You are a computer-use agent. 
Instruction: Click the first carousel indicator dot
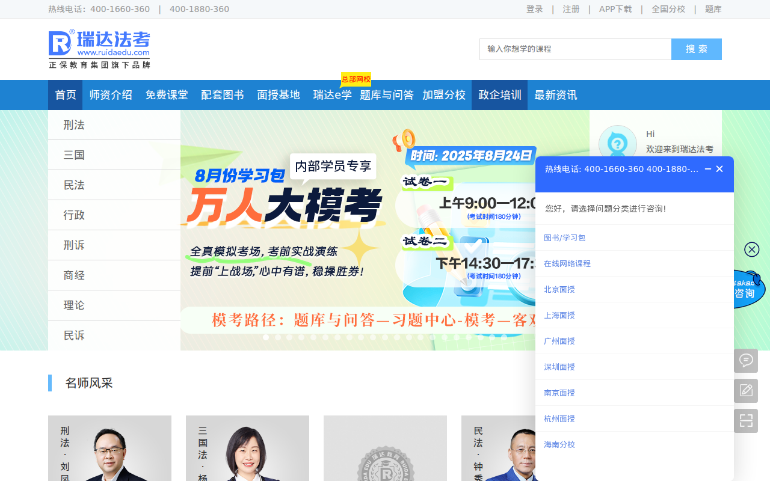(x=266, y=337)
